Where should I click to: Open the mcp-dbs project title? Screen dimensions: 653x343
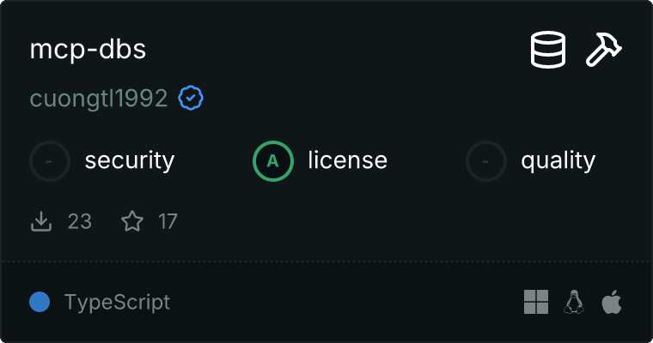click(x=88, y=50)
